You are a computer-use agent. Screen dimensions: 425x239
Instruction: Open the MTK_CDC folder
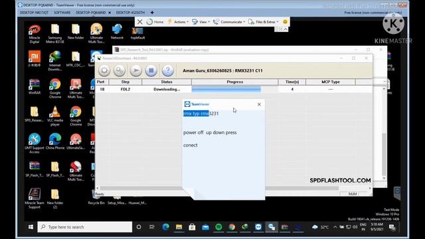click(76, 59)
